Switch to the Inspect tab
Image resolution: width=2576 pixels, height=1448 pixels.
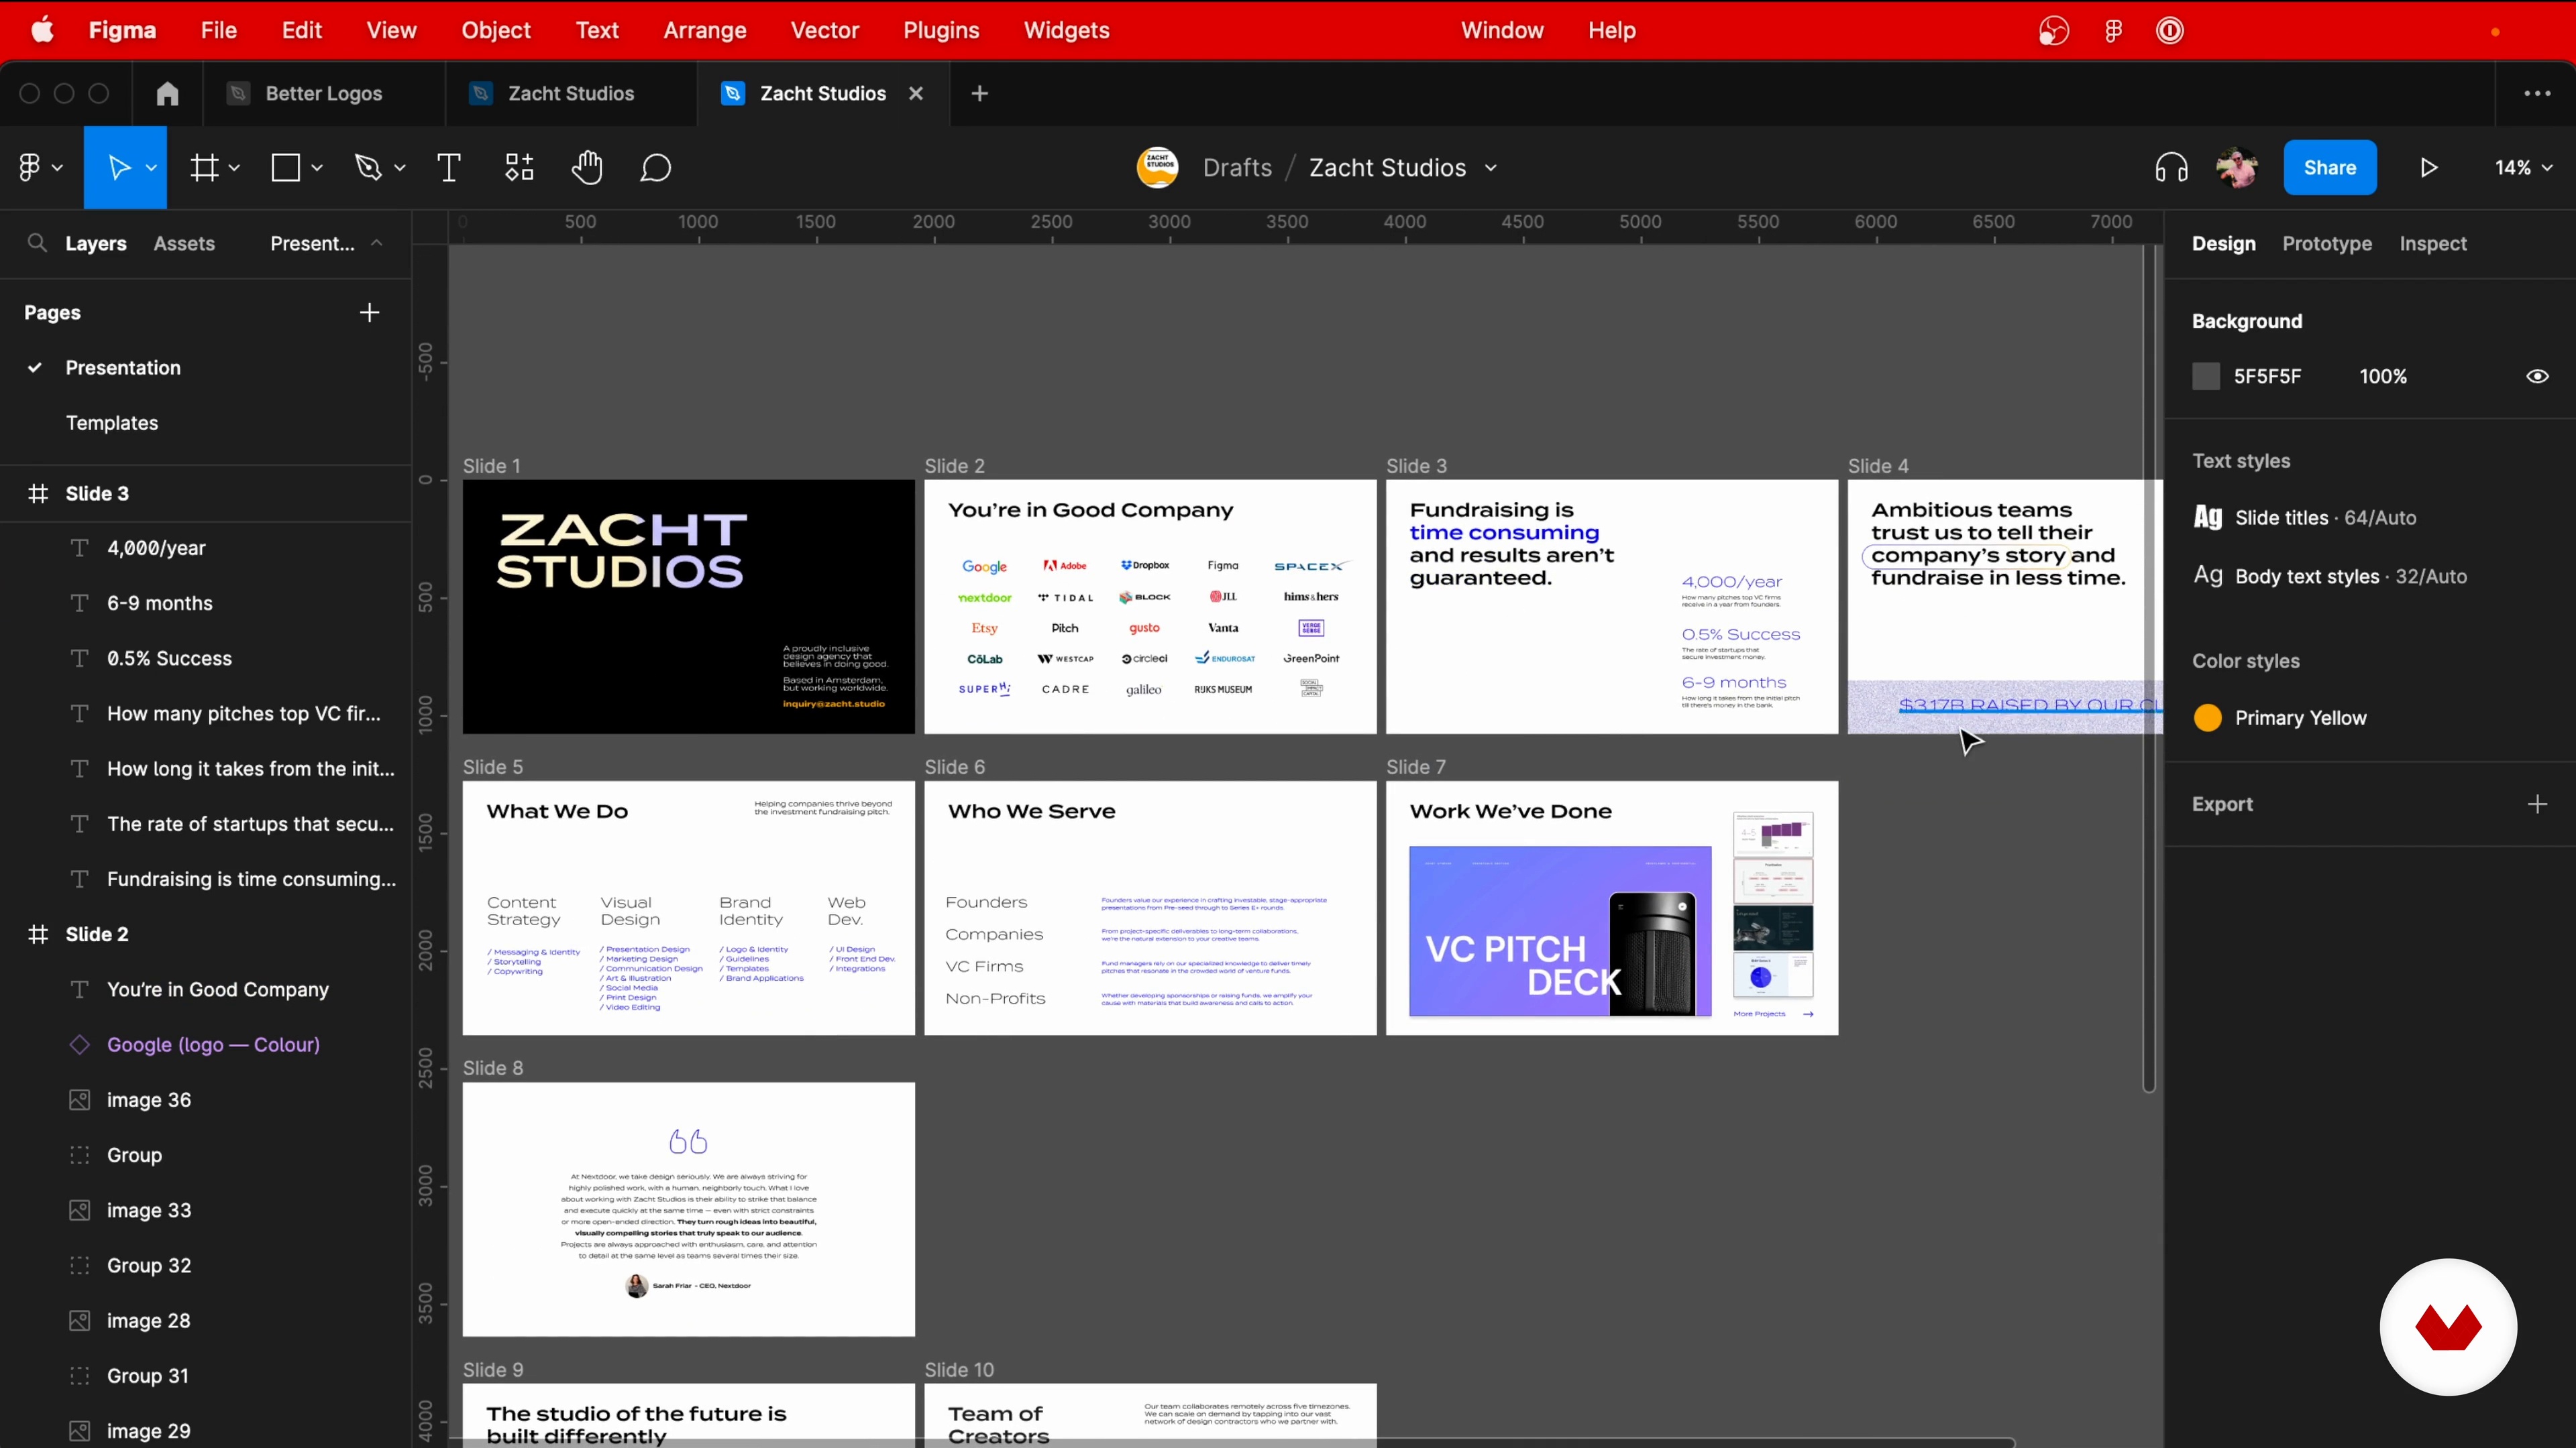[2432, 244]
